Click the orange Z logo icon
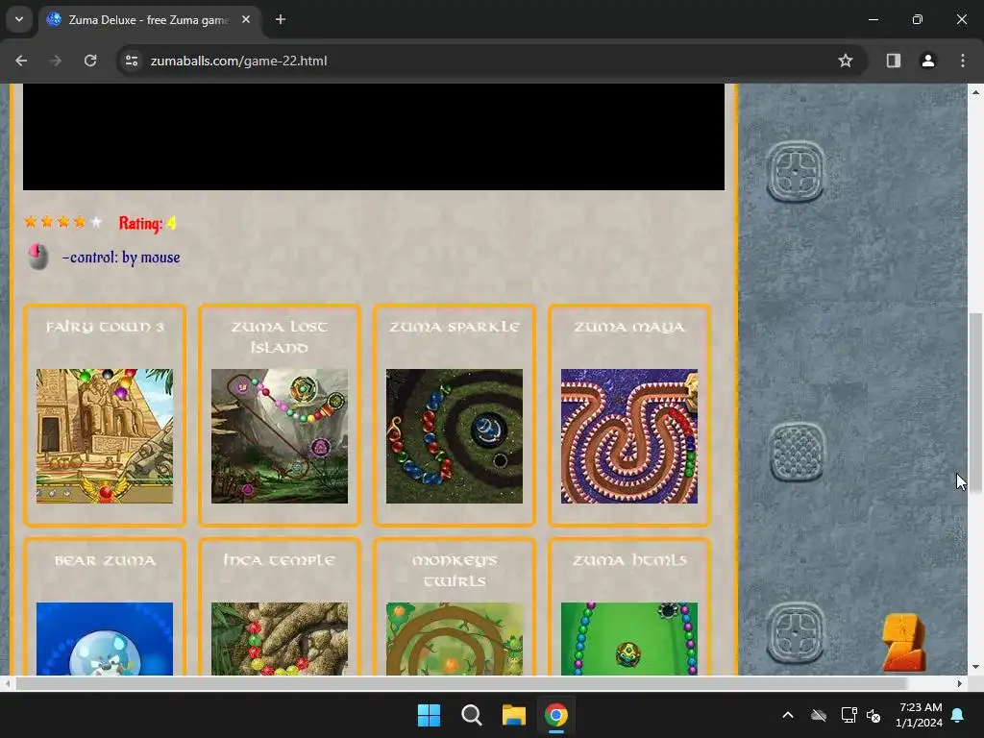984x738 pixels. click(904, 643)
